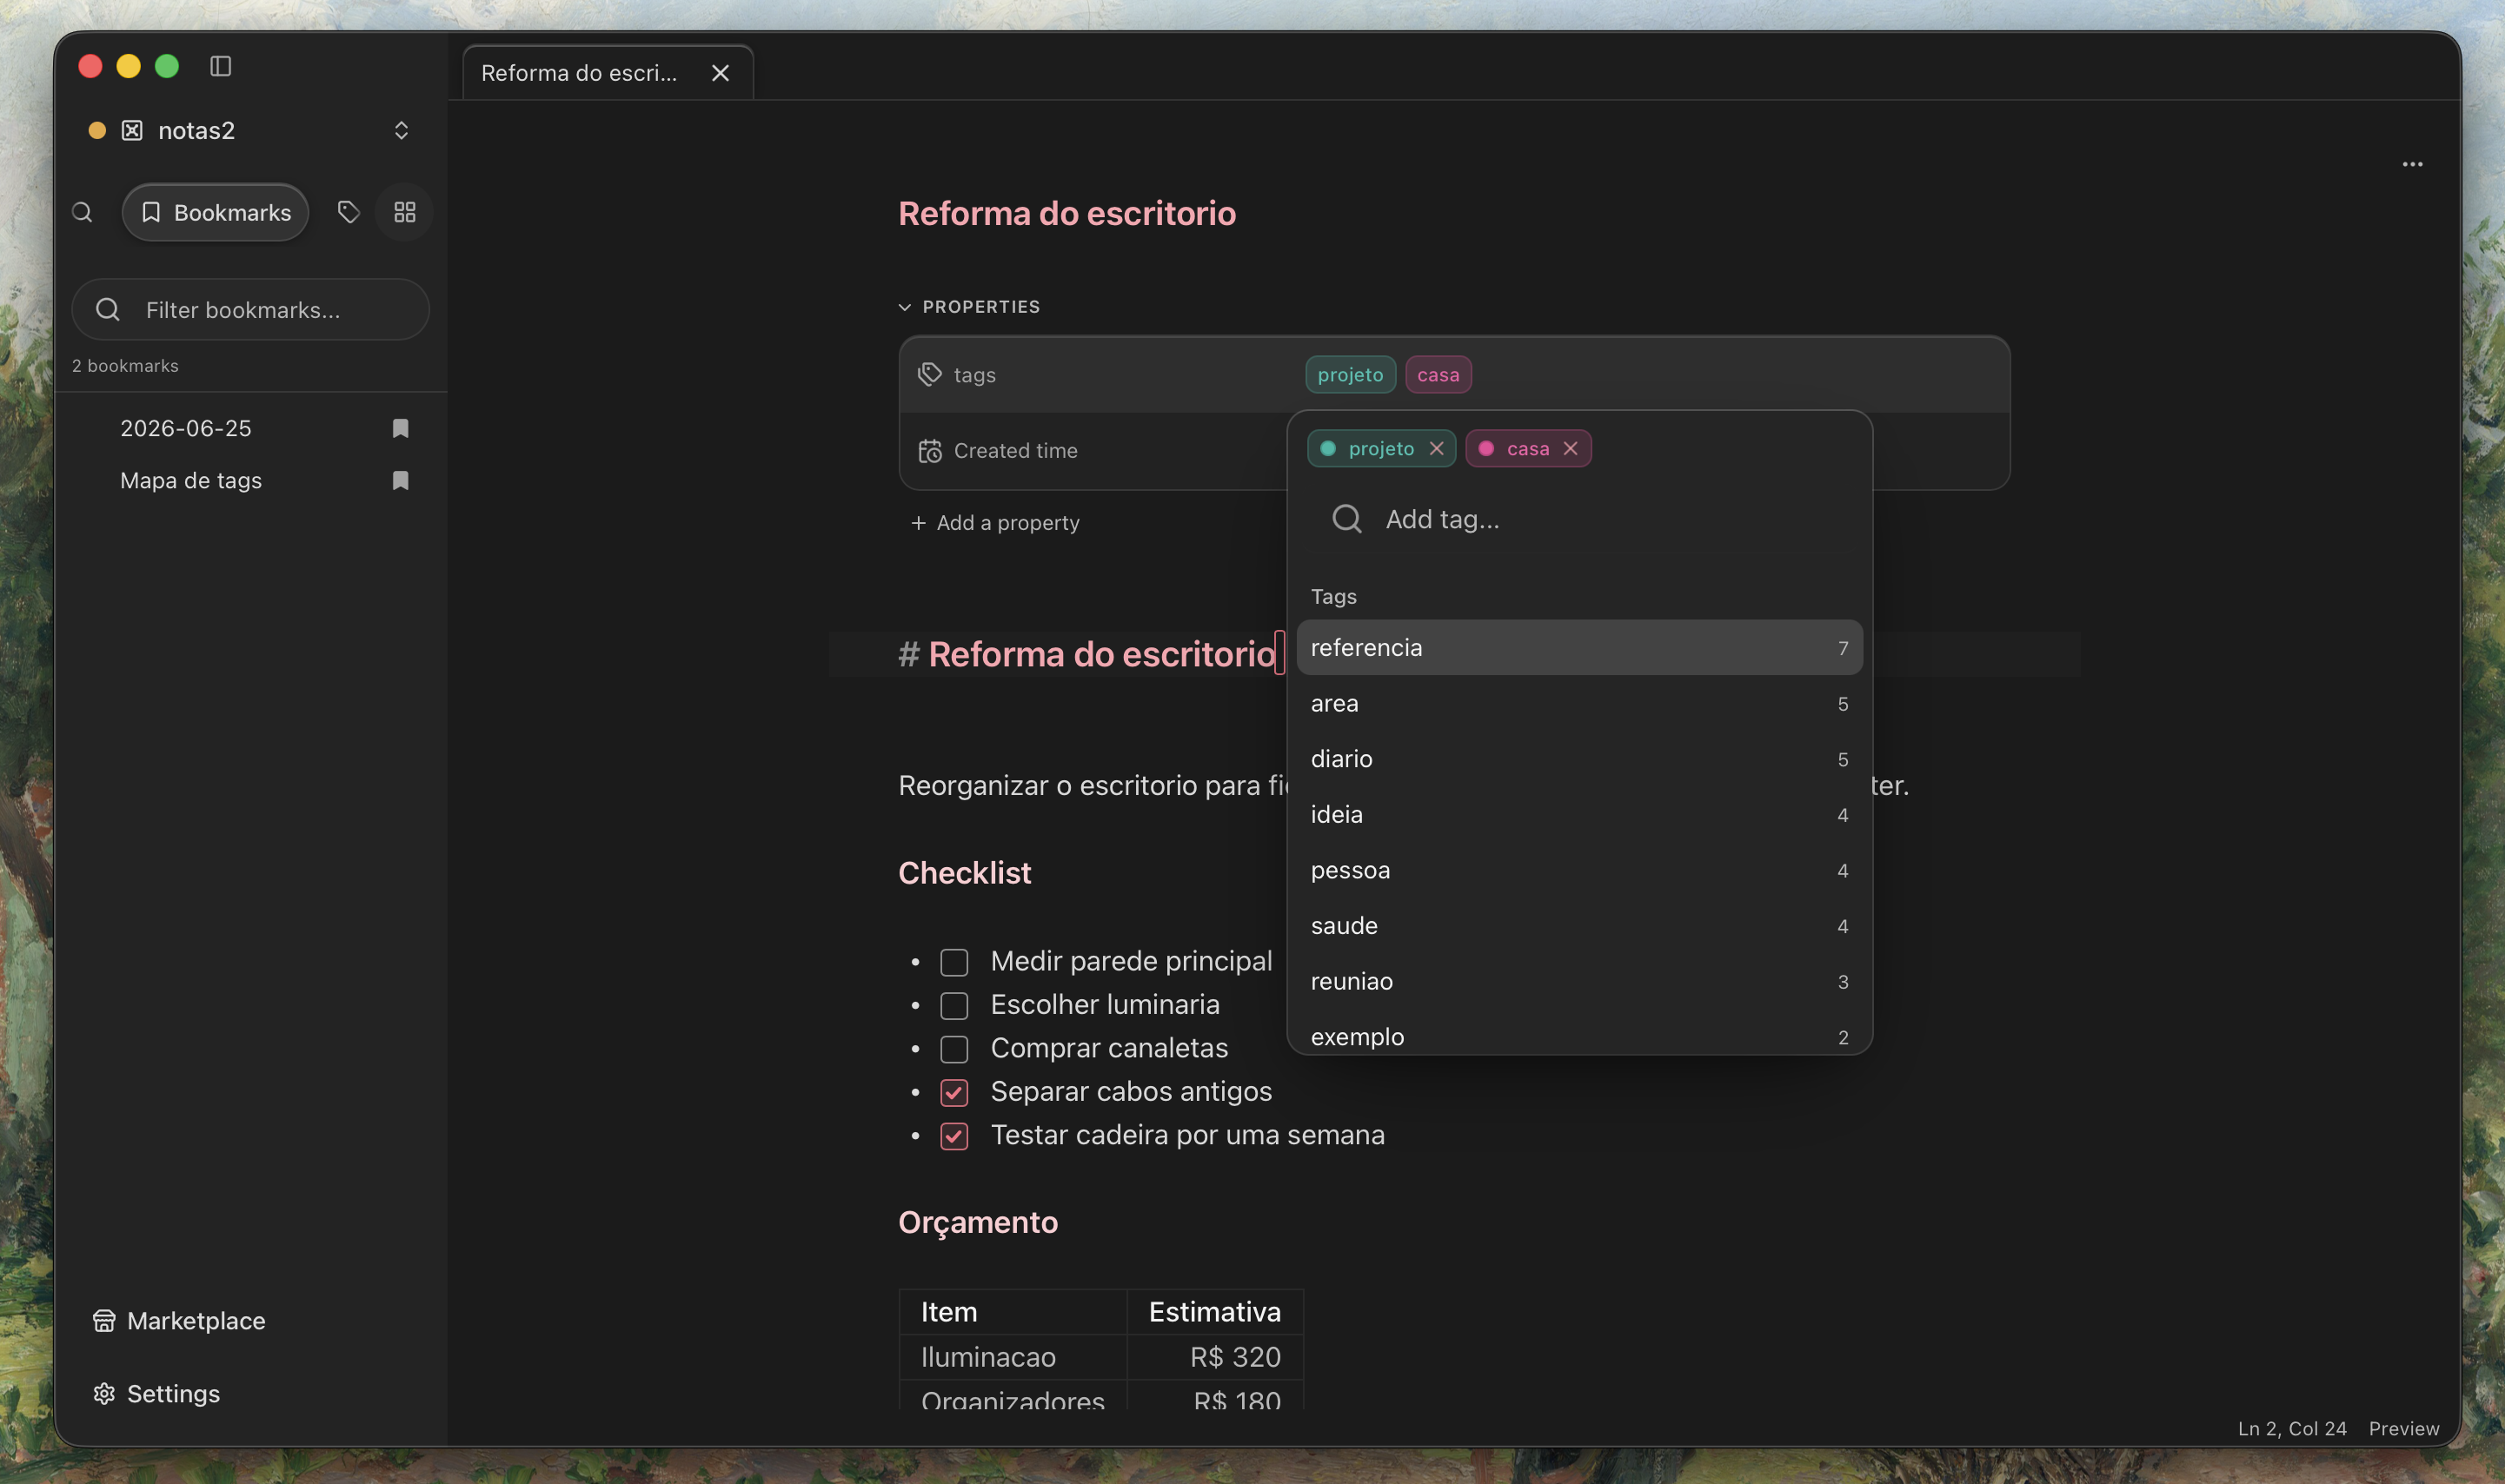Click the magnifier icon in Add tag field

click(1346, 519)
